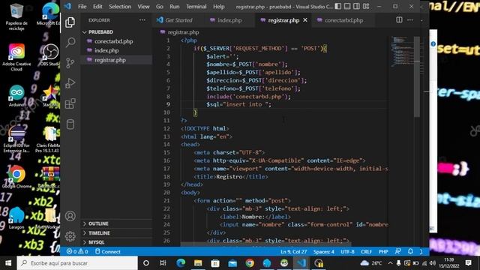The width and height of the screenshot is (480, 270).
Task: Click the registrar.php breadcrumb
Action: (x=183, y=32)
